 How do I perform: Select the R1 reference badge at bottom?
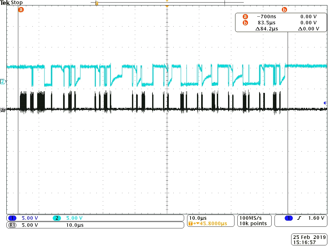pos(12,225)
